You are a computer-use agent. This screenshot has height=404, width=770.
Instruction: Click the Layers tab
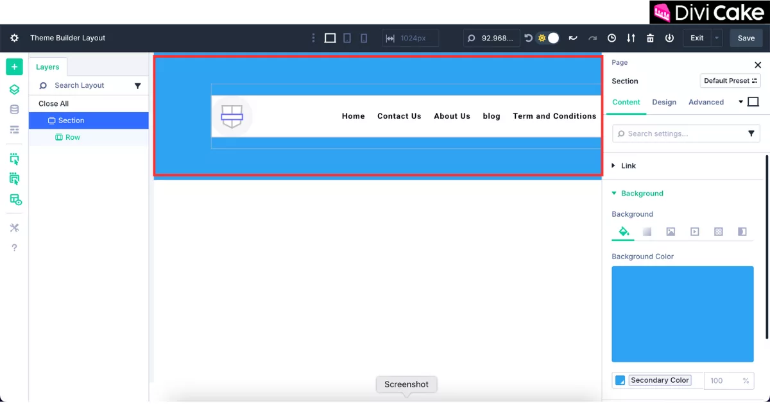point(47,67)
